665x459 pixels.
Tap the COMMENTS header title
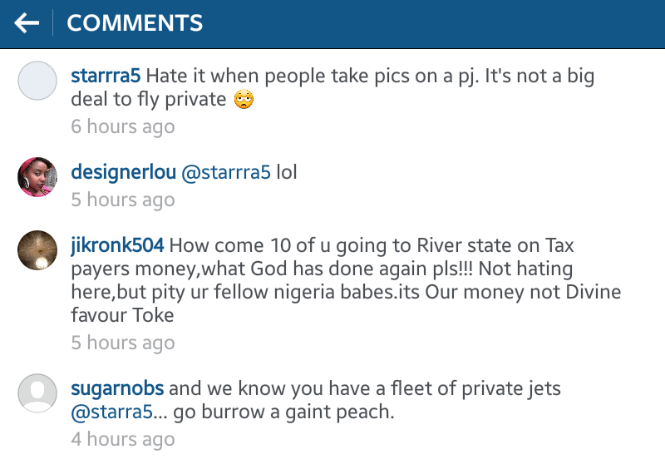[x=135, y=23]
